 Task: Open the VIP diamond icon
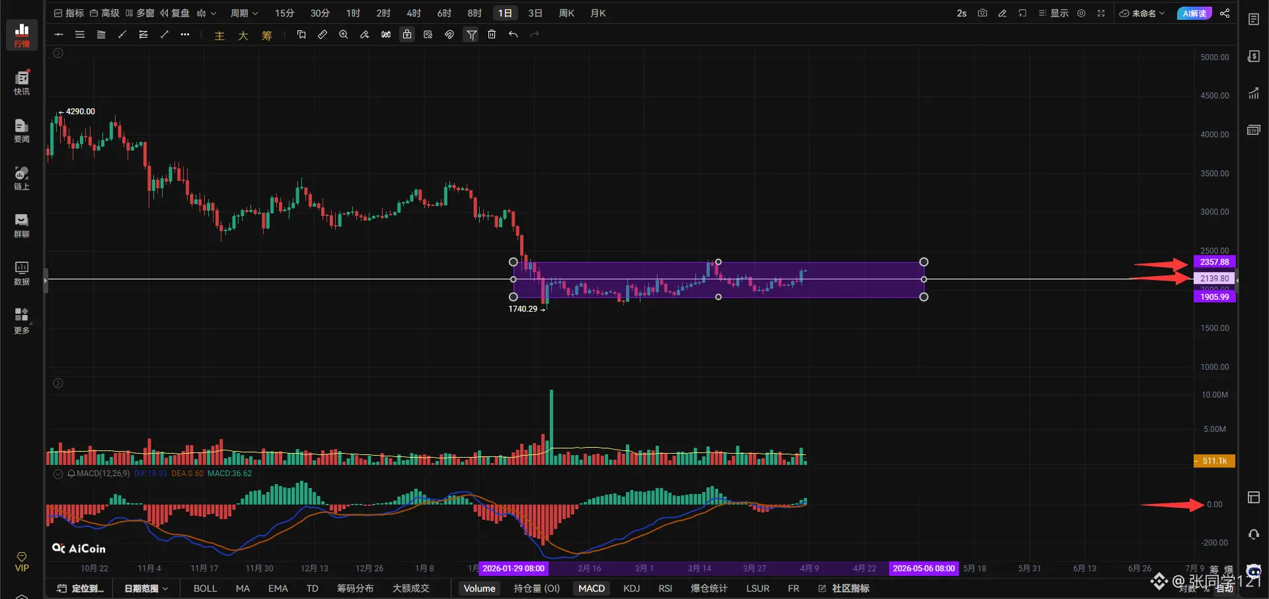pyautogui.click(x=22, y=562)
